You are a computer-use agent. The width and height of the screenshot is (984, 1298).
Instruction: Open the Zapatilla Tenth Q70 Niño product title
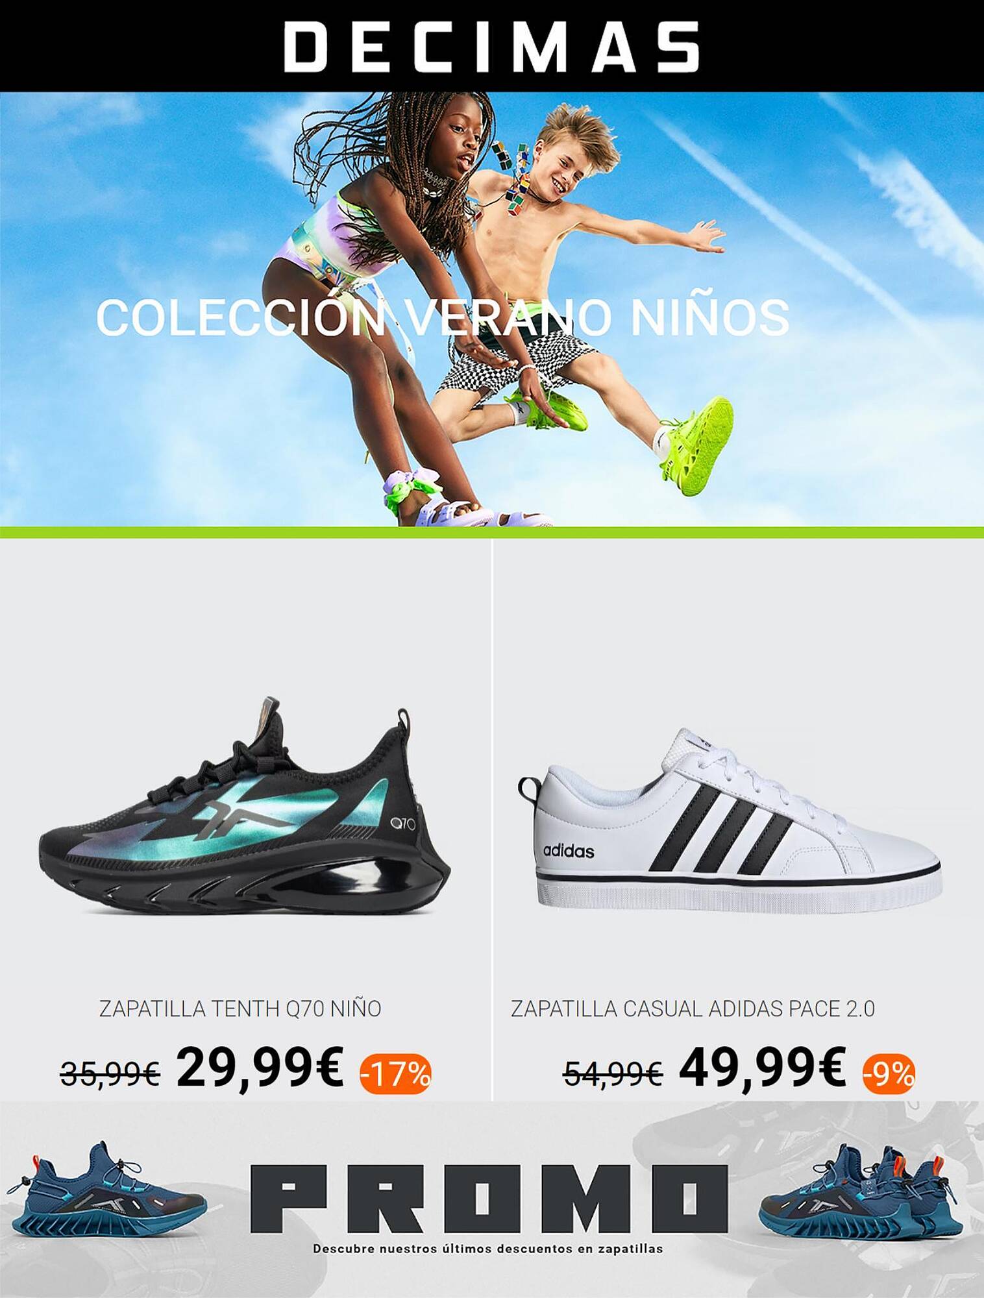240,1009
